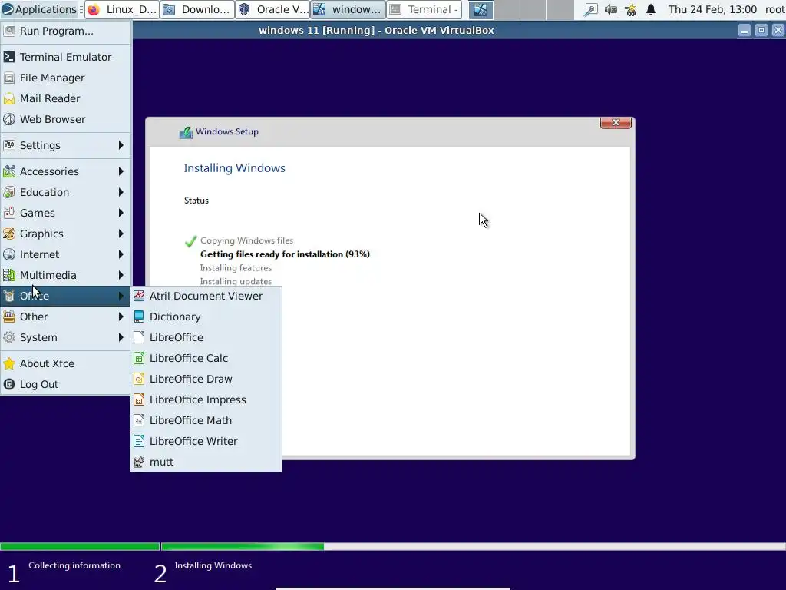Choose LibreOffice from Office submenu

206,338
